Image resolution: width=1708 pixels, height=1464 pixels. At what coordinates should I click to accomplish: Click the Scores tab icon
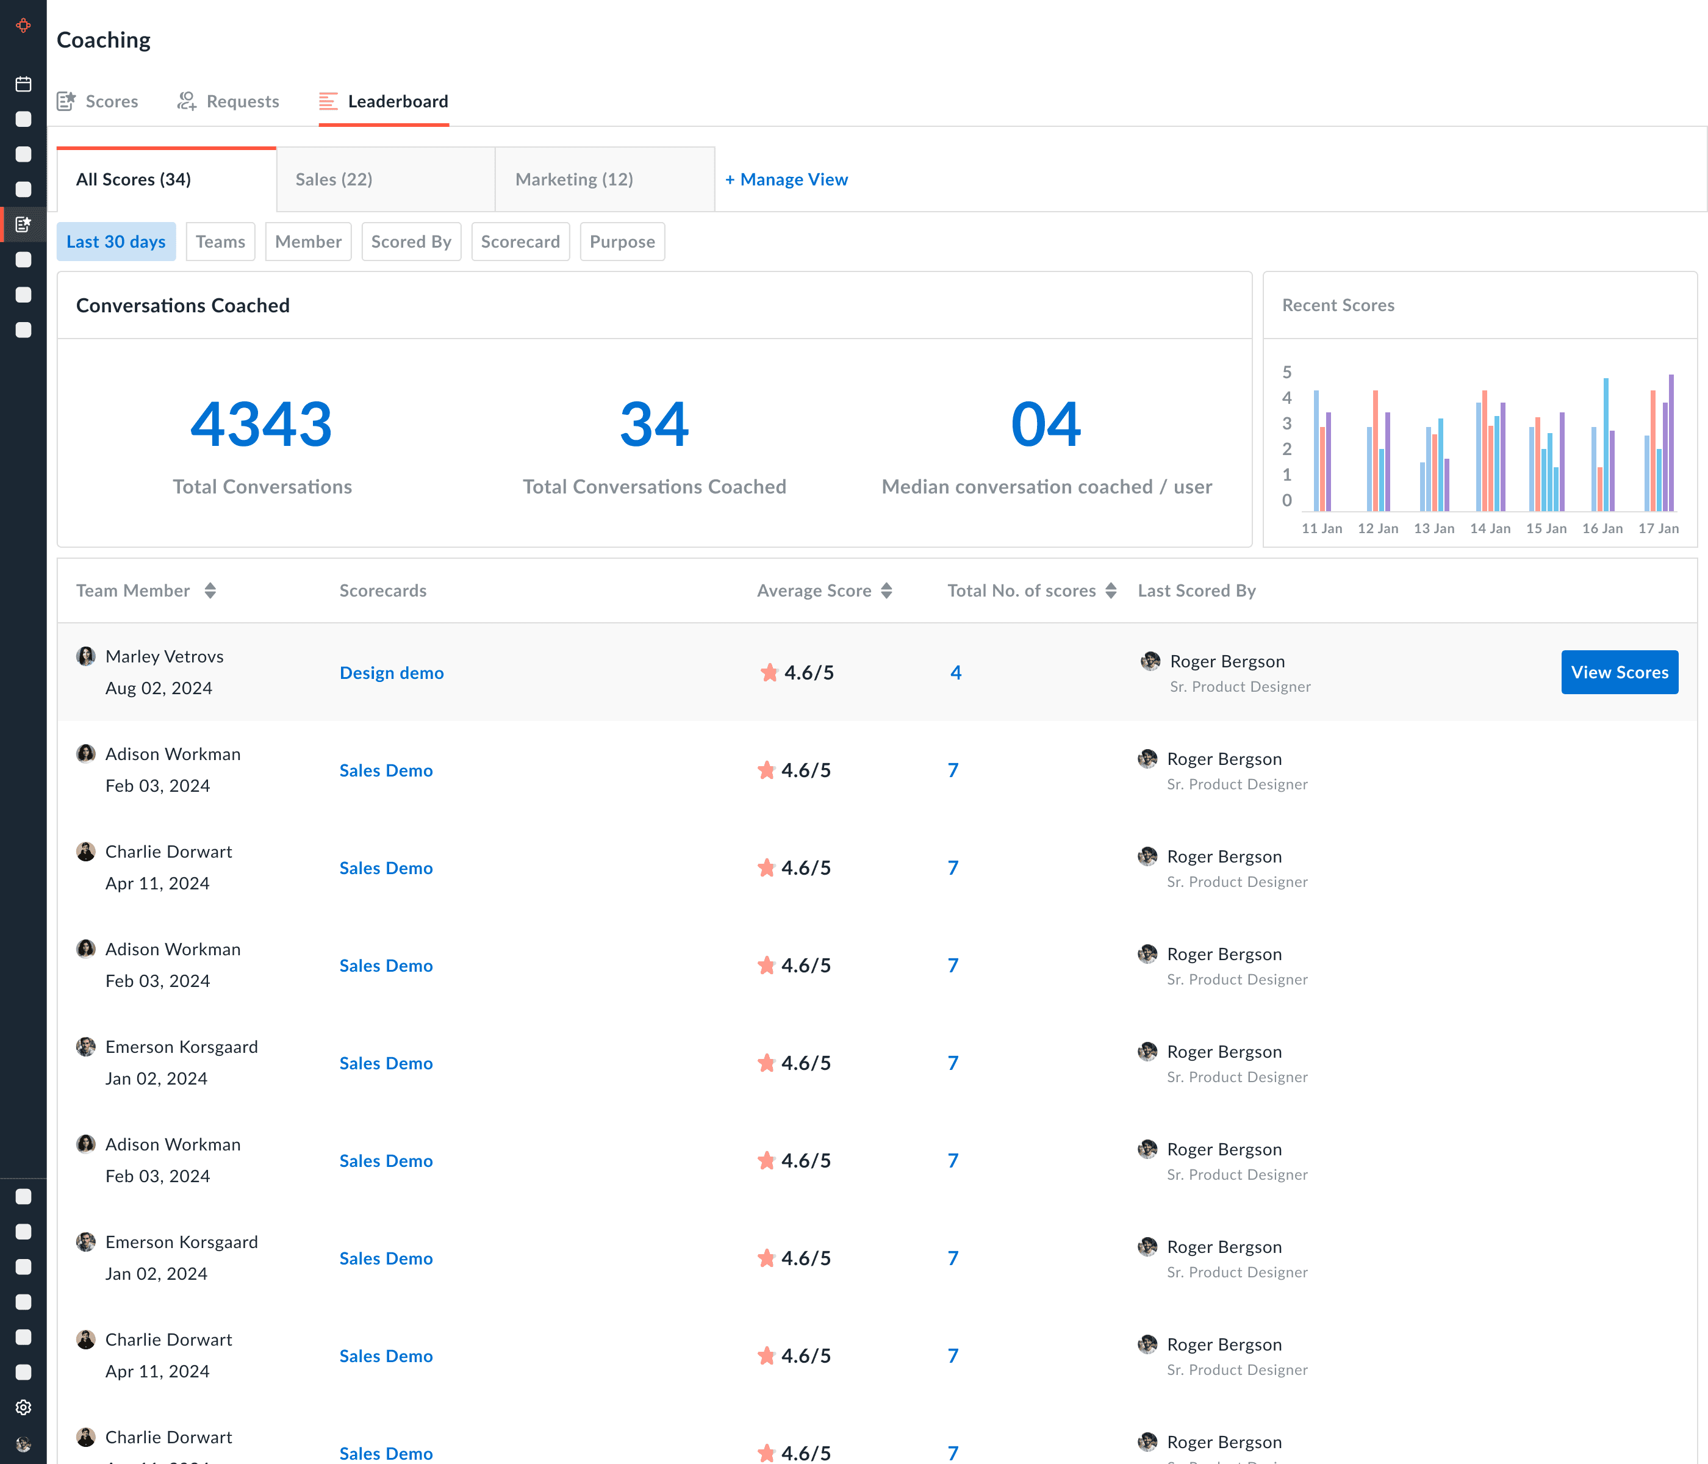pos(66,101)
